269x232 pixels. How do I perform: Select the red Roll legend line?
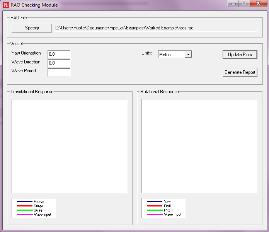coord(155,206)
